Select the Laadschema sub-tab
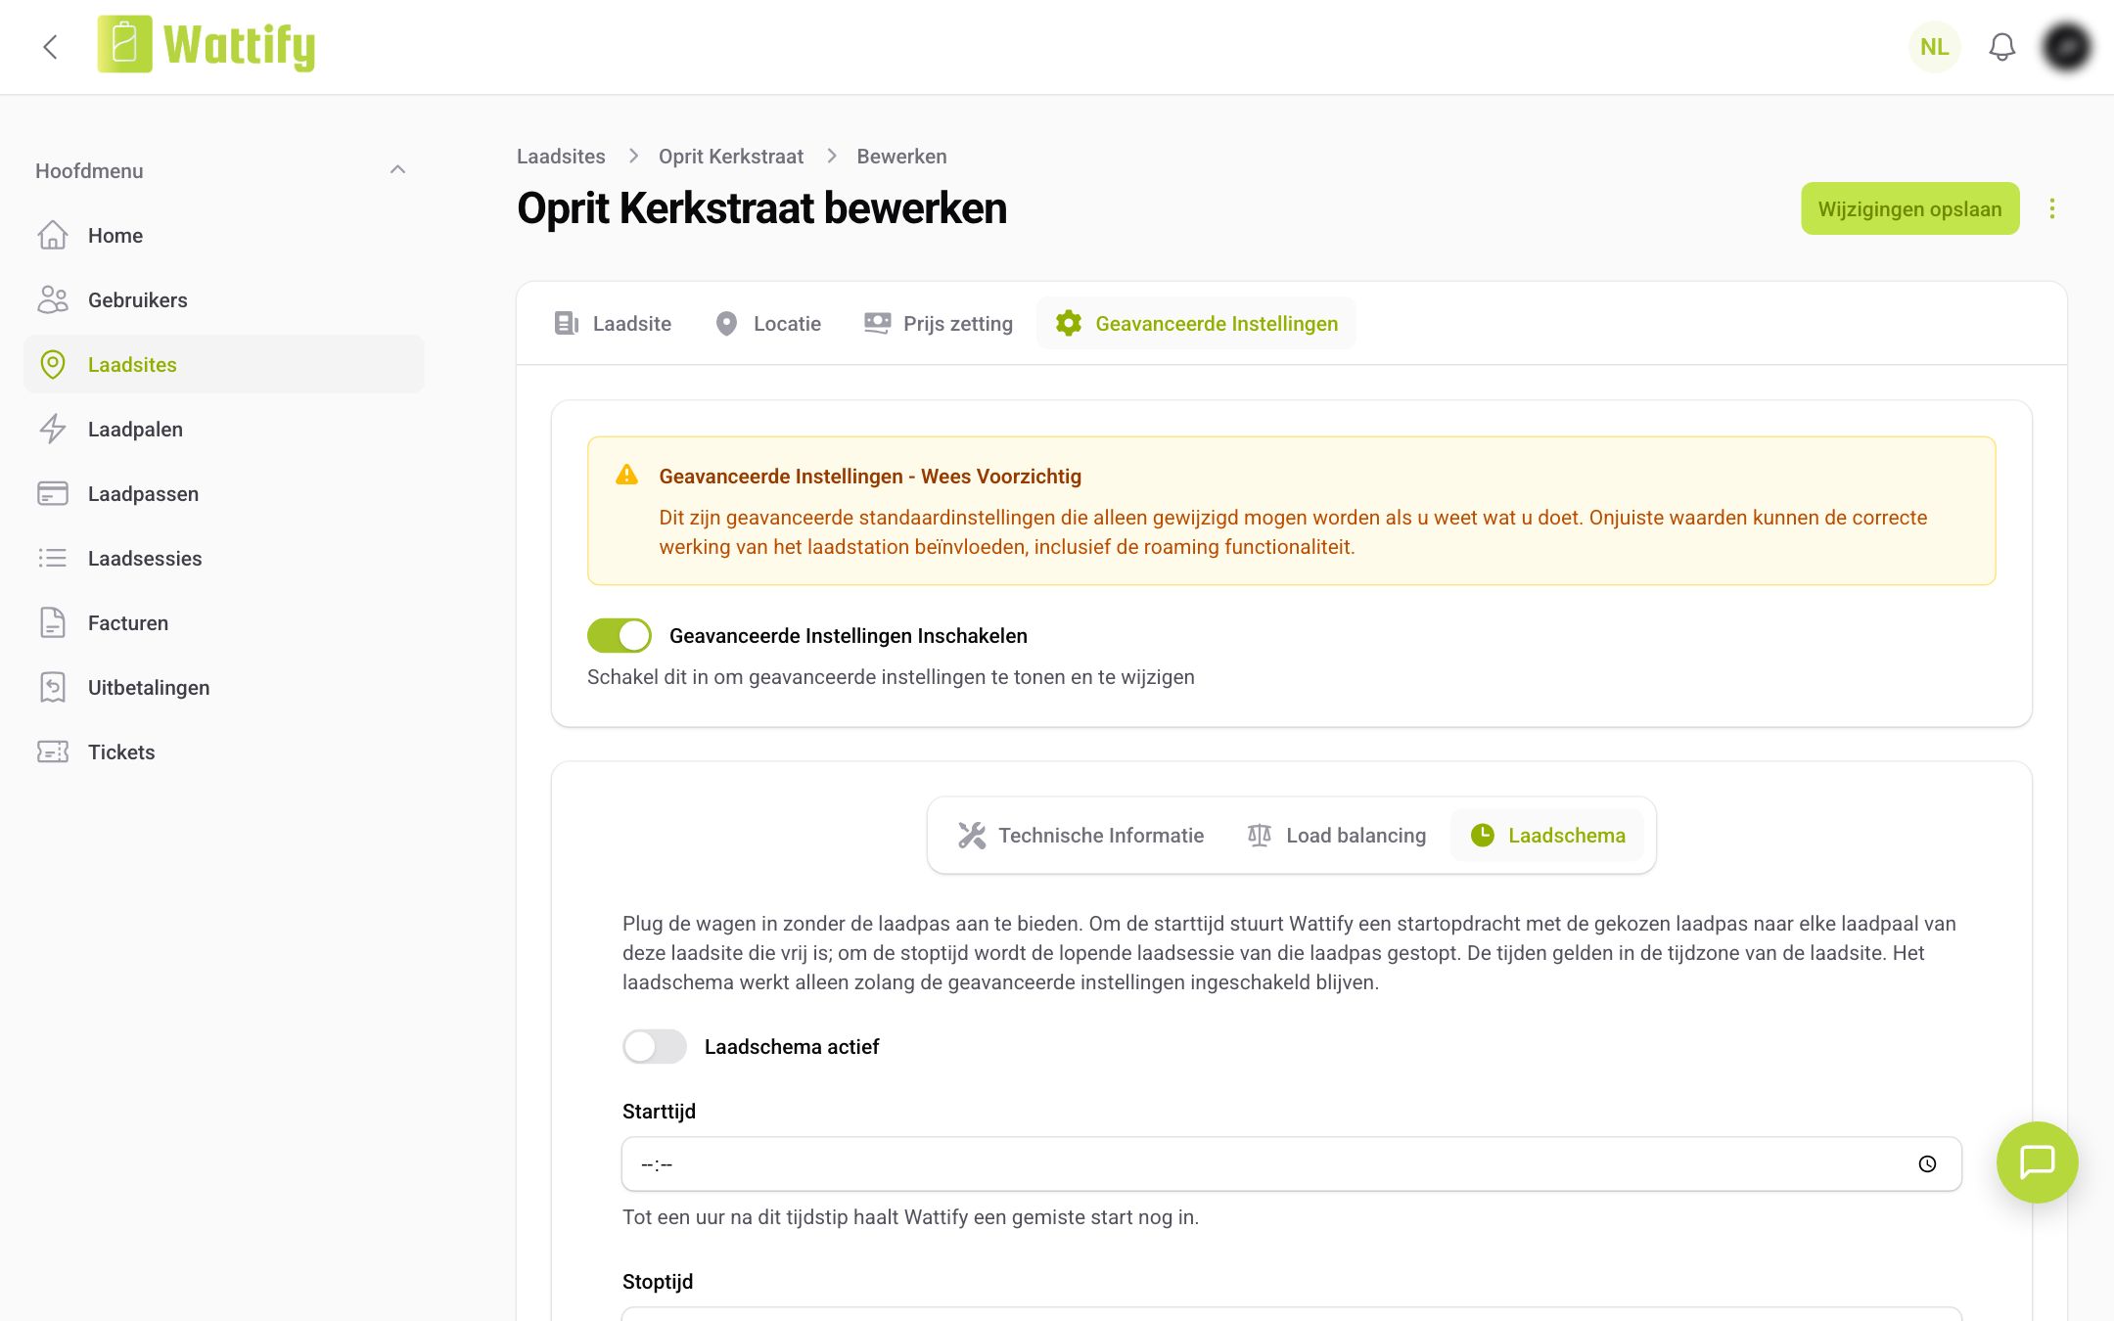2114x1321 pixels. [1547, 836]
